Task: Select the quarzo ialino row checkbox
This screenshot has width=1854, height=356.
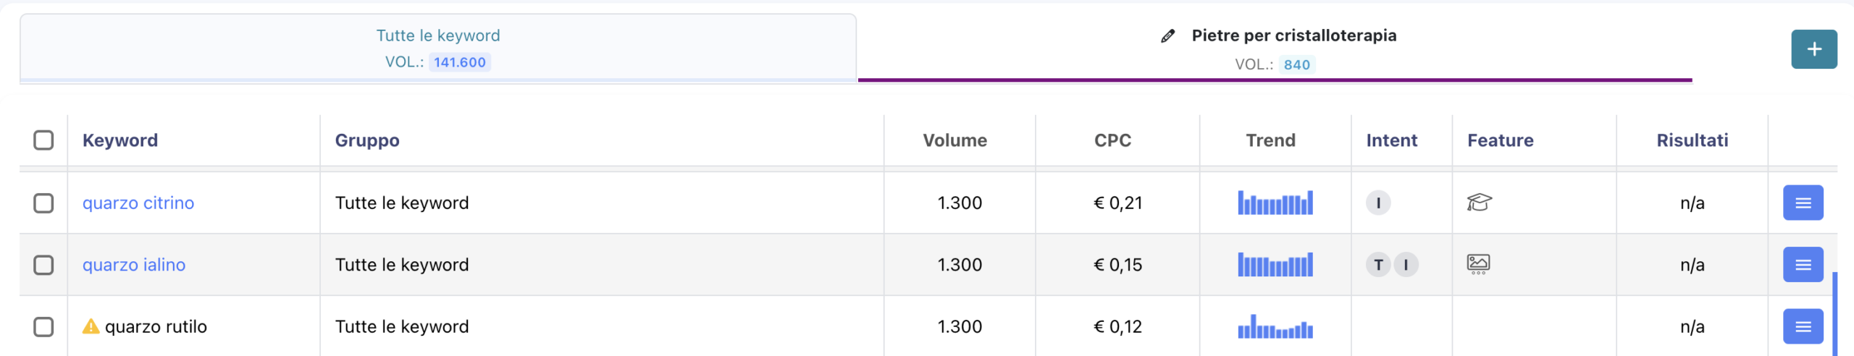Action: [x=43, y=265]
